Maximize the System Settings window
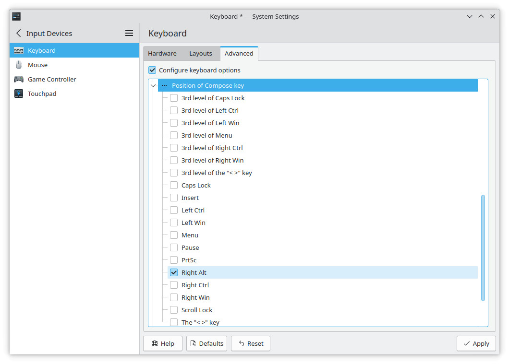This screenshot has height=364, width=509. click(x=481, y=16)
